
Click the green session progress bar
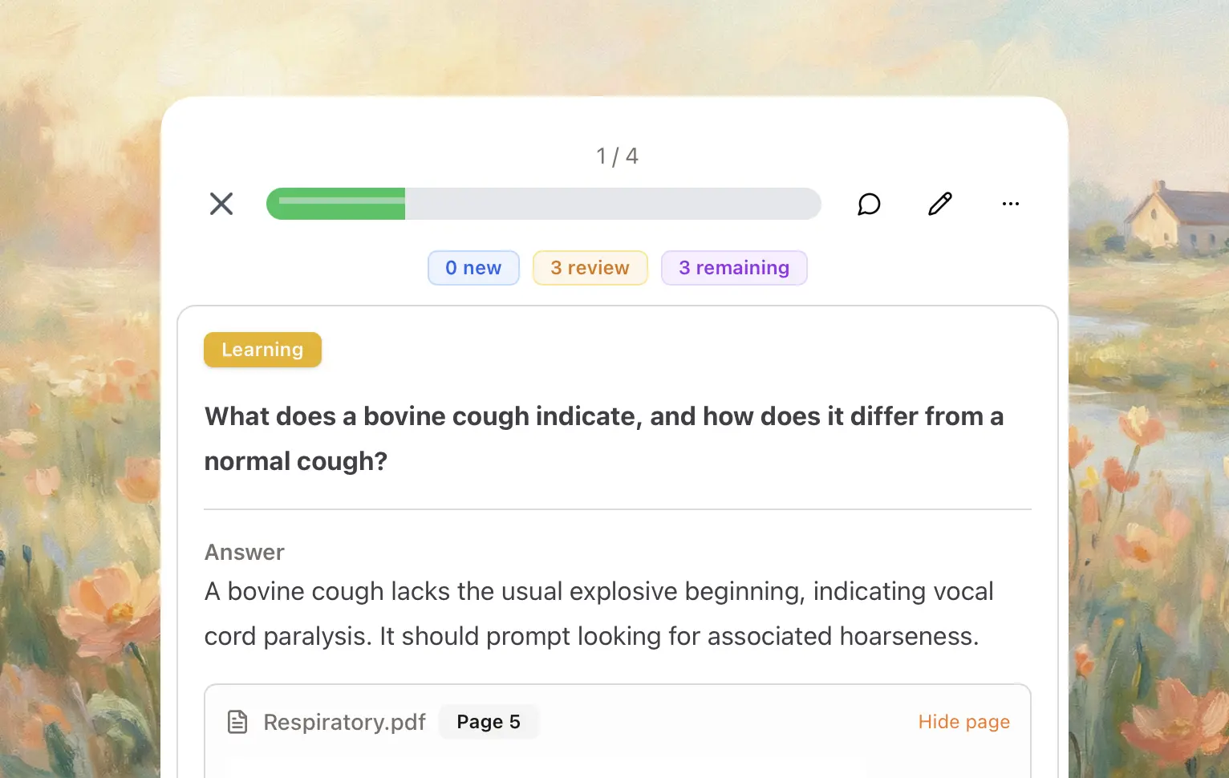click(x=543, y=204)
